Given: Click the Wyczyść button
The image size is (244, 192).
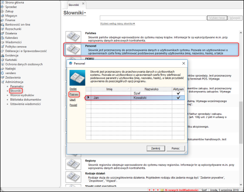Looking at the screenshot, I should 235,18.
